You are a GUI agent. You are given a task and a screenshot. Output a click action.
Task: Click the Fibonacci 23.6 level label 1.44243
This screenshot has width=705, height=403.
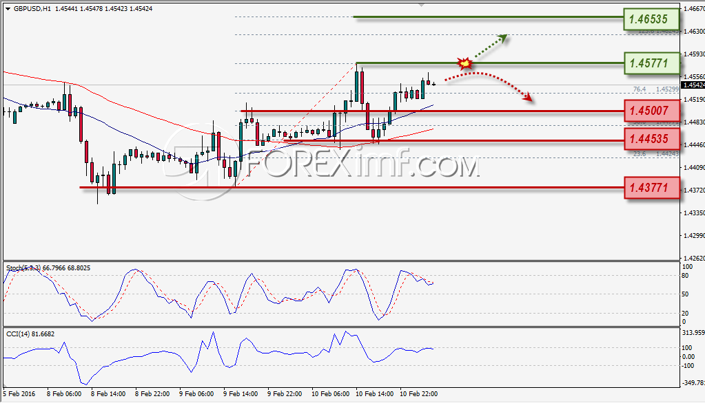pyautogui.click(x=656, y=153)
